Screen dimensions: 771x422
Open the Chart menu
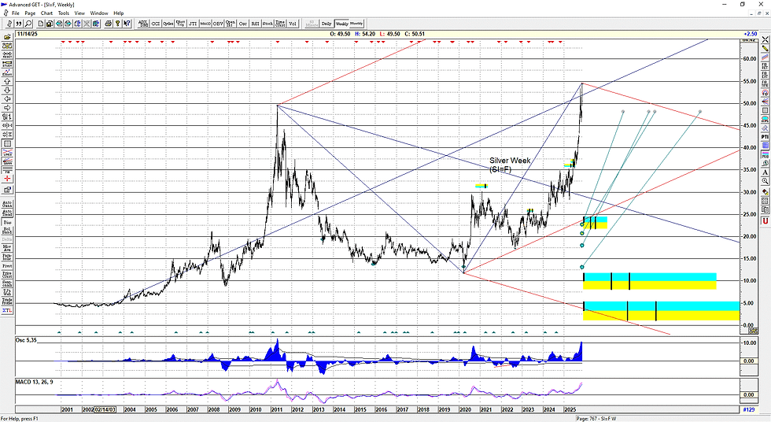(x=46, y=13)
